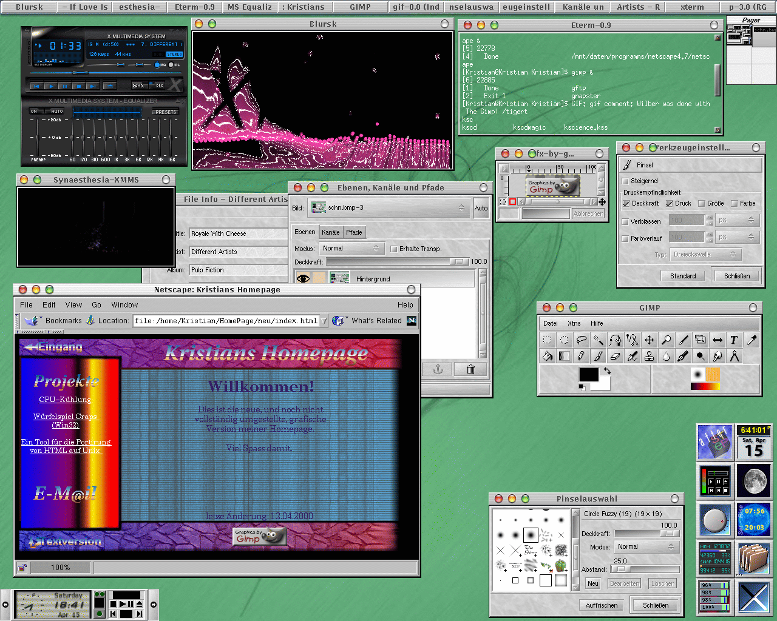Activate the eraser tool
777x621 pixels.
point(616,356)
